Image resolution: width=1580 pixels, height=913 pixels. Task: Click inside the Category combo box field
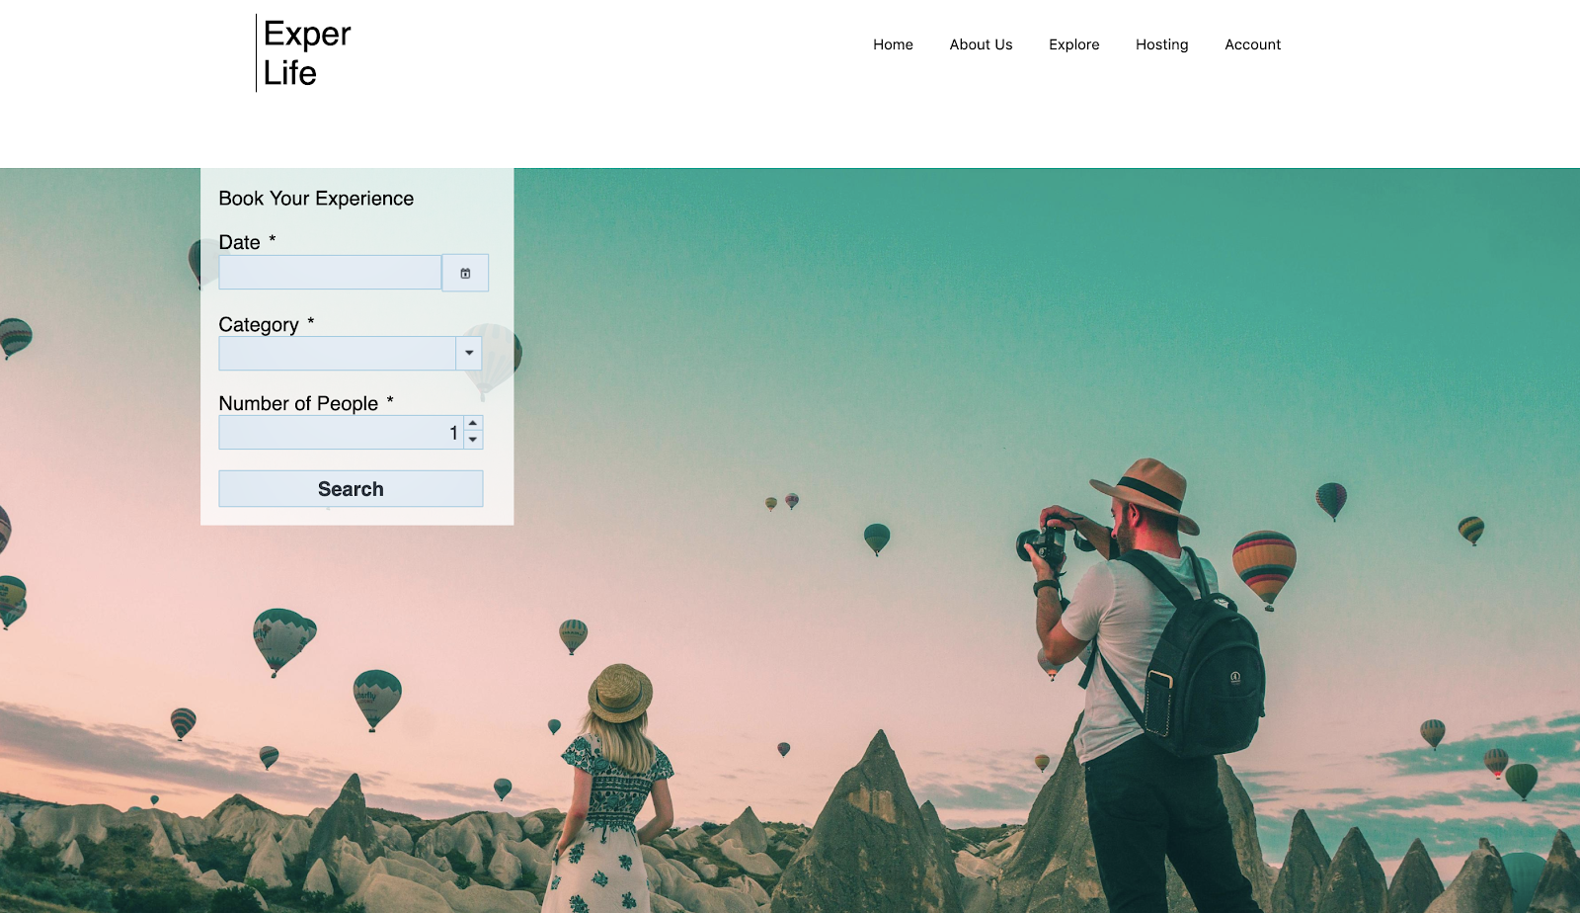(337, 353)
